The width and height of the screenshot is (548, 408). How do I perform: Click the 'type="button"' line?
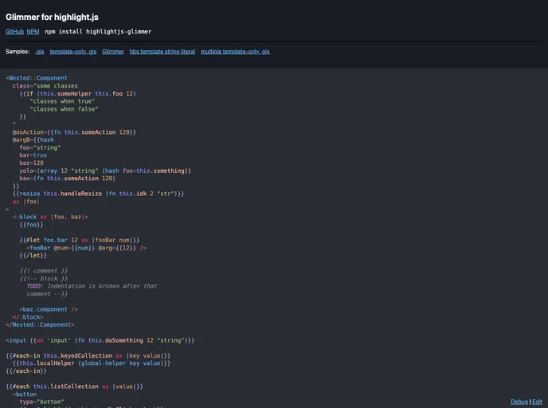tap(41, 402)
